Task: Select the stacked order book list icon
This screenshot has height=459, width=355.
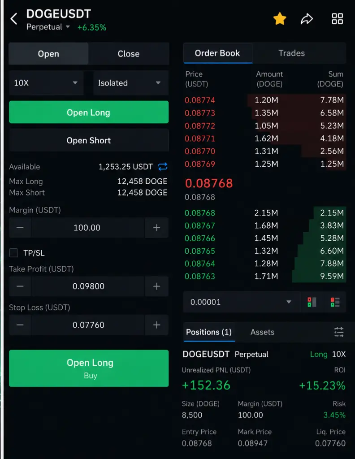Action: 335,302
